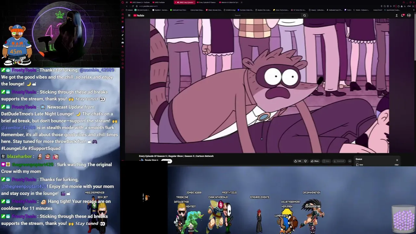Dislike the video with thumbs down
The height and width of the screenshot is (234, 416).
click(x=305, y=161)
